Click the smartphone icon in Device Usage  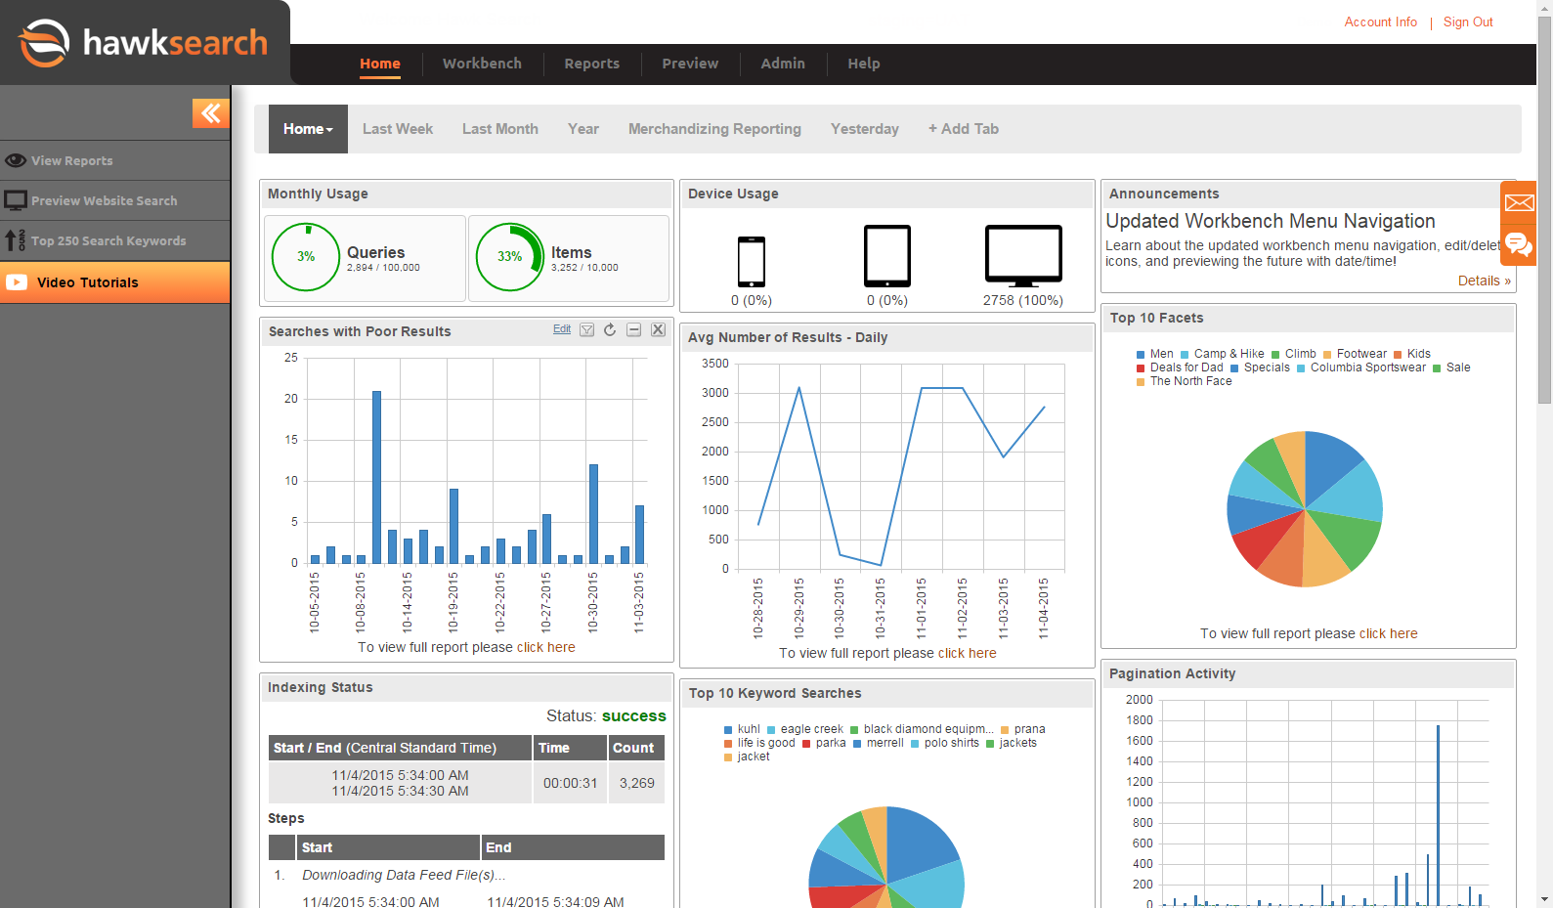coord(751,261)
